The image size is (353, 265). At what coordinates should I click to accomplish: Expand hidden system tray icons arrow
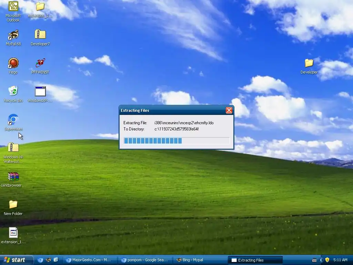pos(321,260)
